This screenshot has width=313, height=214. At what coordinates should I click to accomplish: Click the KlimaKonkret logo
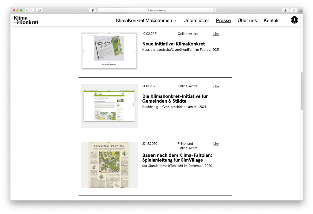(x=26, y=20)
